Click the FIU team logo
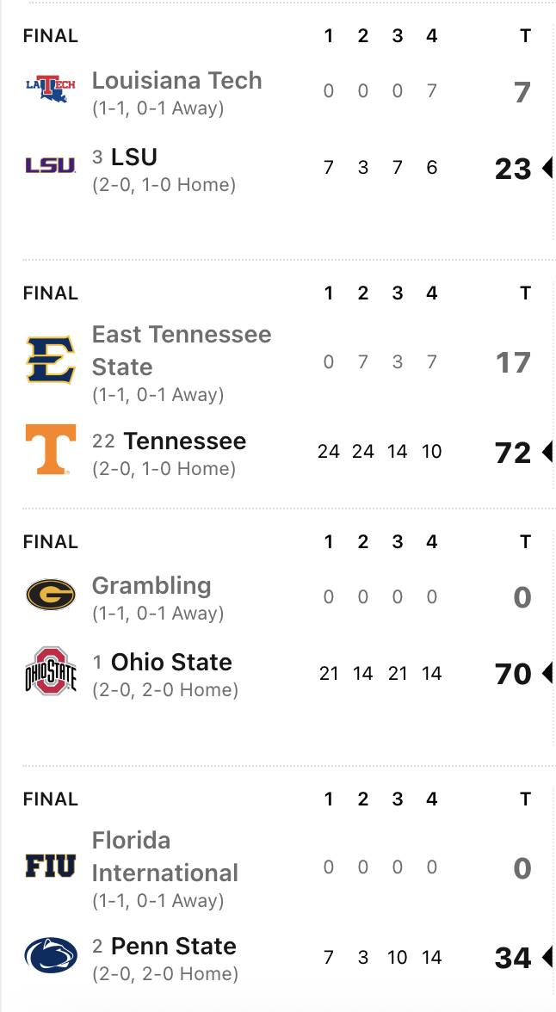The image size is (556, 1012). point(50,865)
